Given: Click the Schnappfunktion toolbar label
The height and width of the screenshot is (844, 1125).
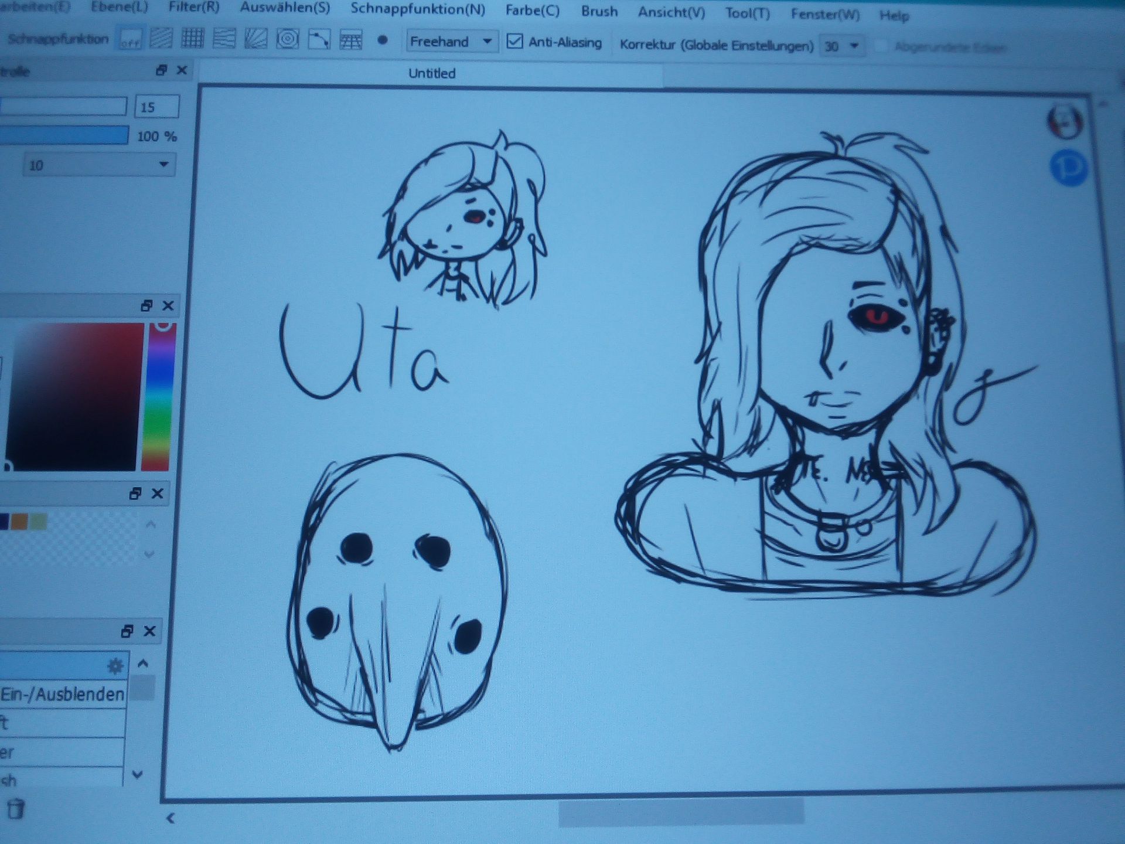Looking at the screenshot, I should click(58, 39).
